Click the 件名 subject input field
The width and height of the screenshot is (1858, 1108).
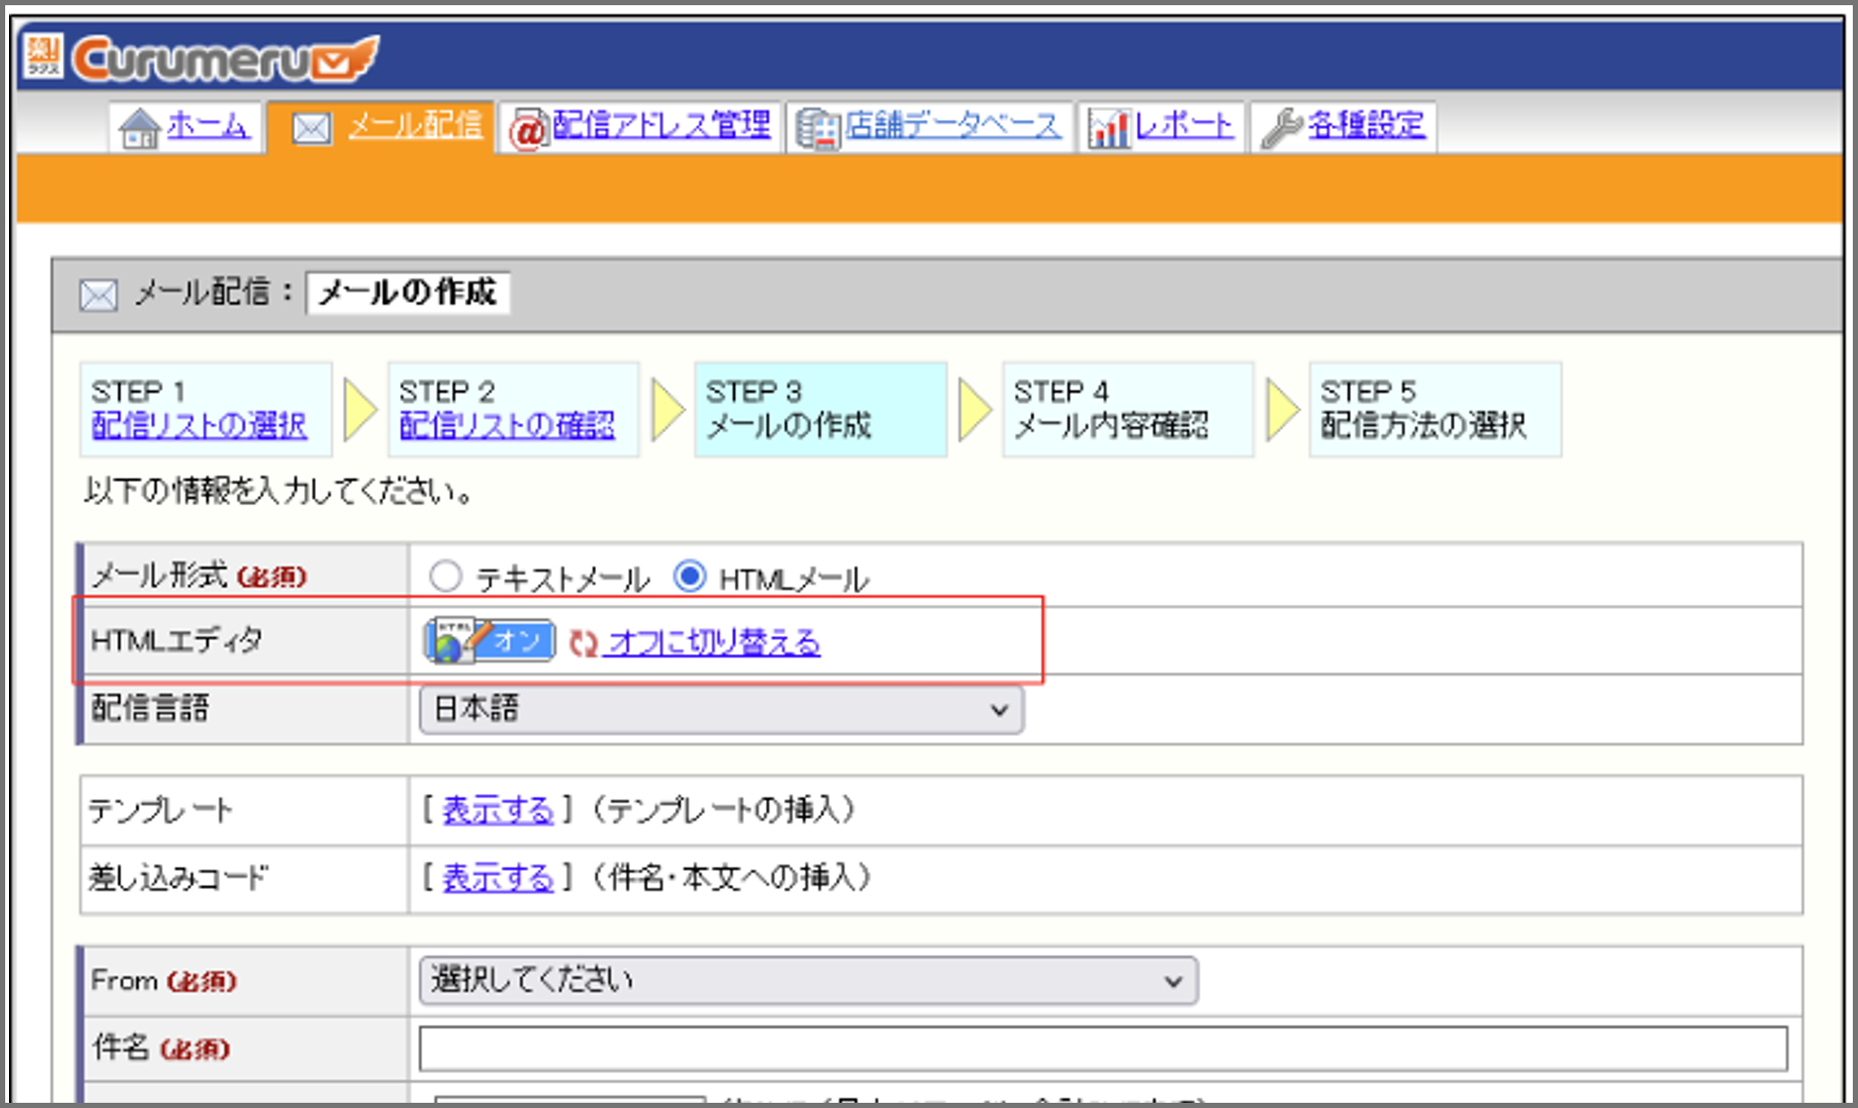pyautogui.click(x=1104, y=1048)
